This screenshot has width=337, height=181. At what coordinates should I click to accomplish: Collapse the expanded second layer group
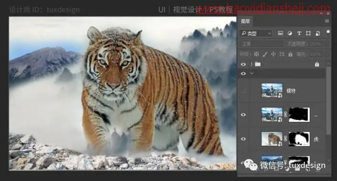point(252,74)
